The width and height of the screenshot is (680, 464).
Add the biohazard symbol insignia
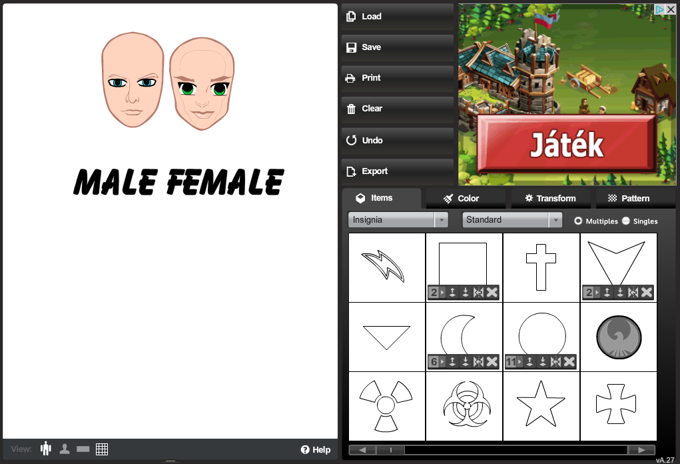coord(464,406)
